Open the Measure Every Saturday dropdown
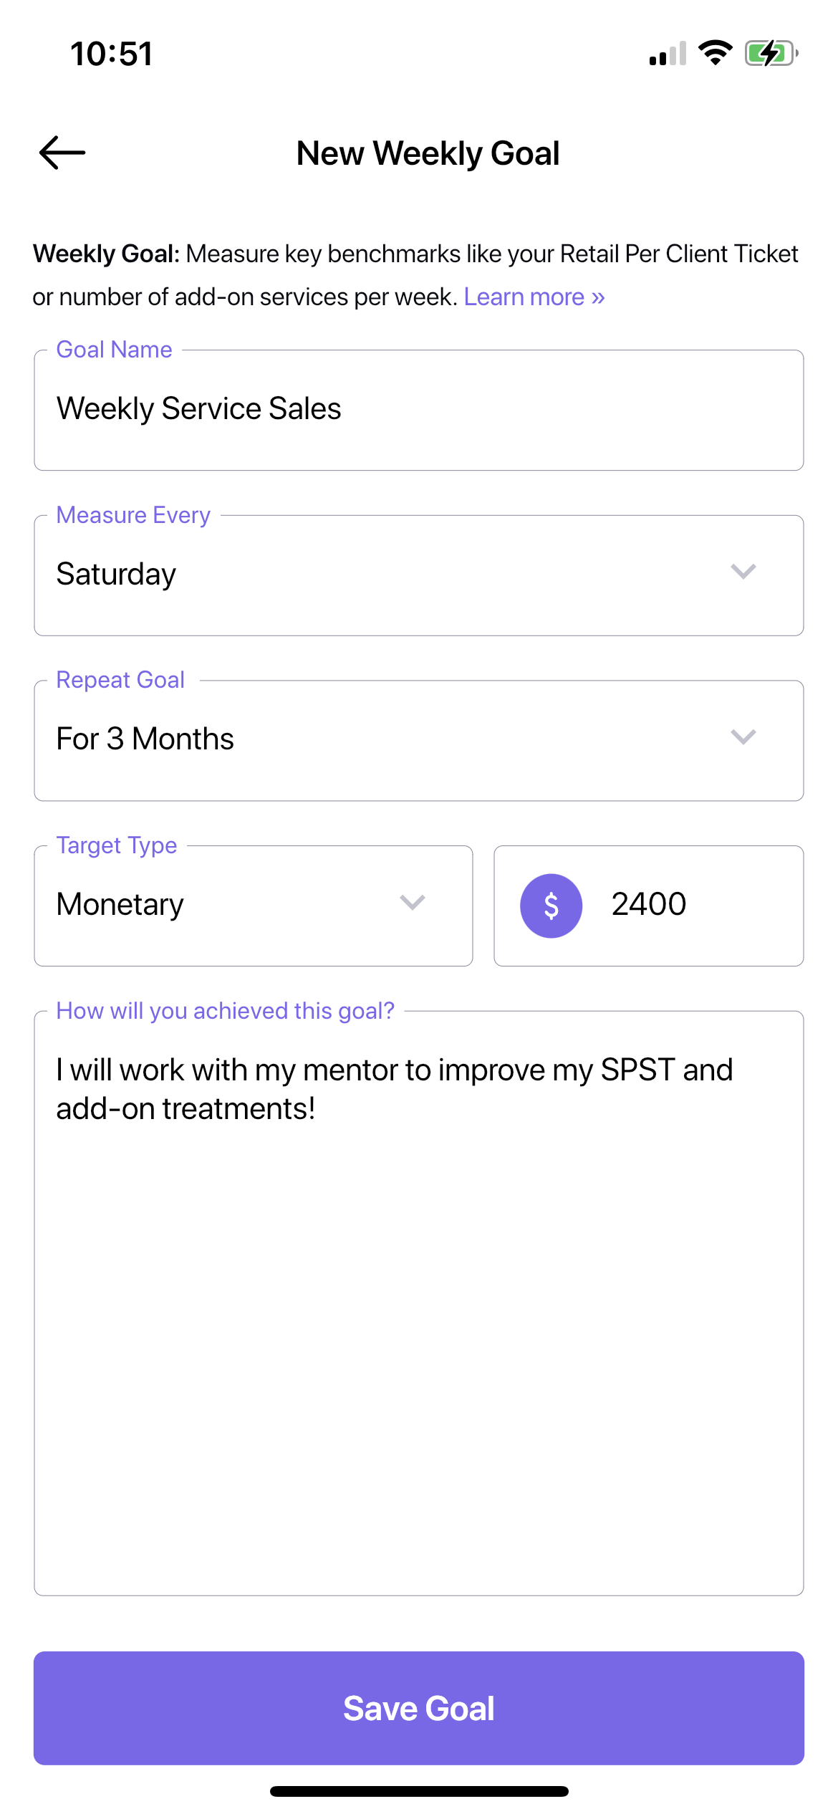 (x=419, y=575)
